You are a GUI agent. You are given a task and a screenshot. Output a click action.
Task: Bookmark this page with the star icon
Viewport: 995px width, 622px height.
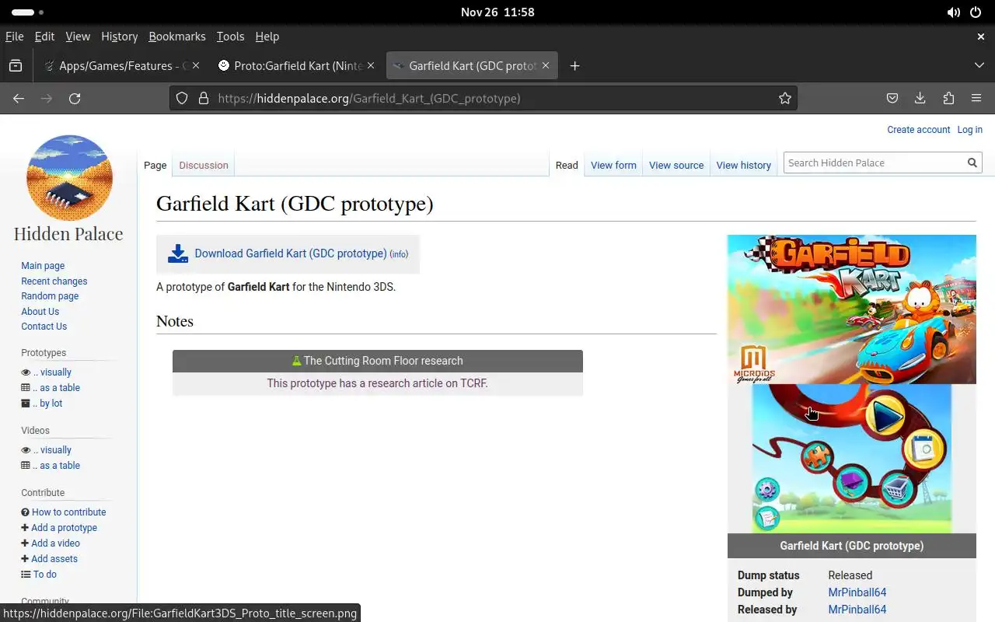(785, 98)
